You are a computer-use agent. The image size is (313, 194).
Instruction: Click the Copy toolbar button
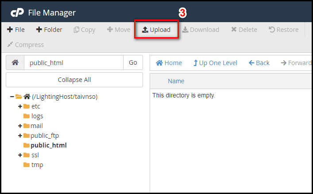[x=85, y=30]
